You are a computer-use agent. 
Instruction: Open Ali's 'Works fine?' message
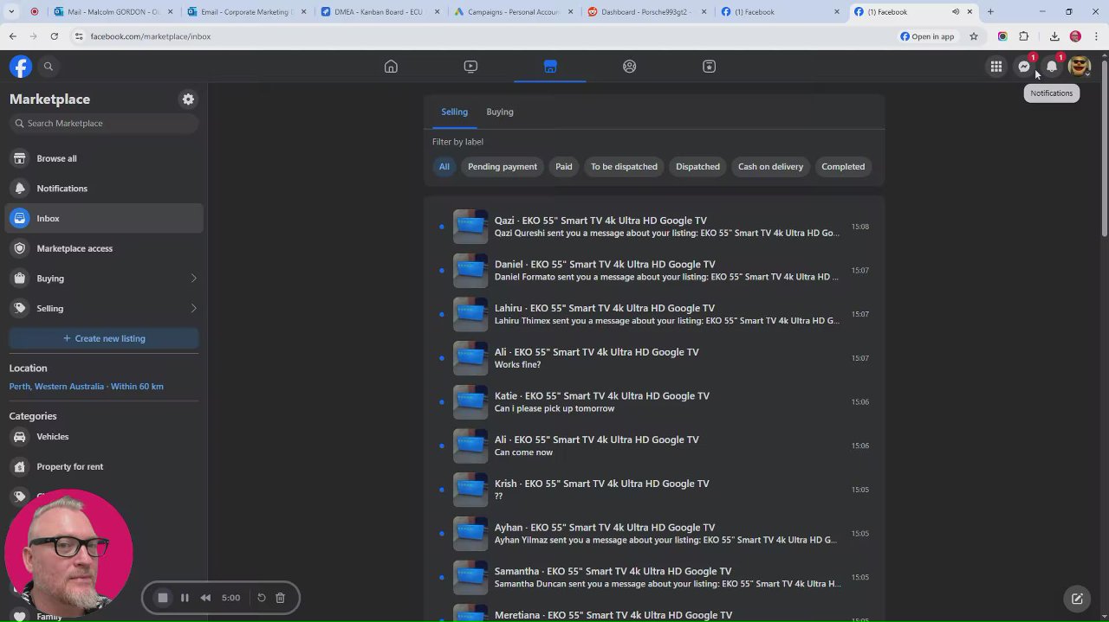(x=654, y=358)
